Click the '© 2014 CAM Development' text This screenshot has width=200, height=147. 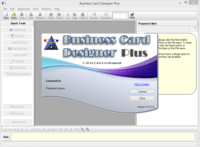[102, 63]
